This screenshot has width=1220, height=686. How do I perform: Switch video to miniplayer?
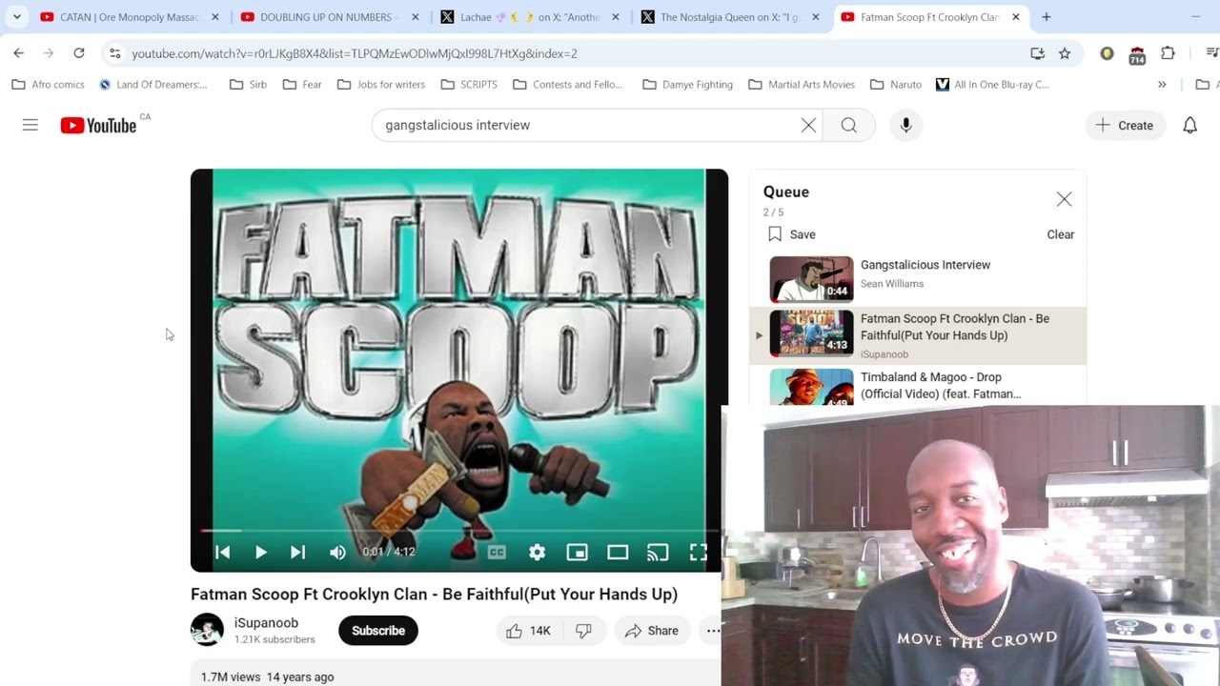pos(577,552)
